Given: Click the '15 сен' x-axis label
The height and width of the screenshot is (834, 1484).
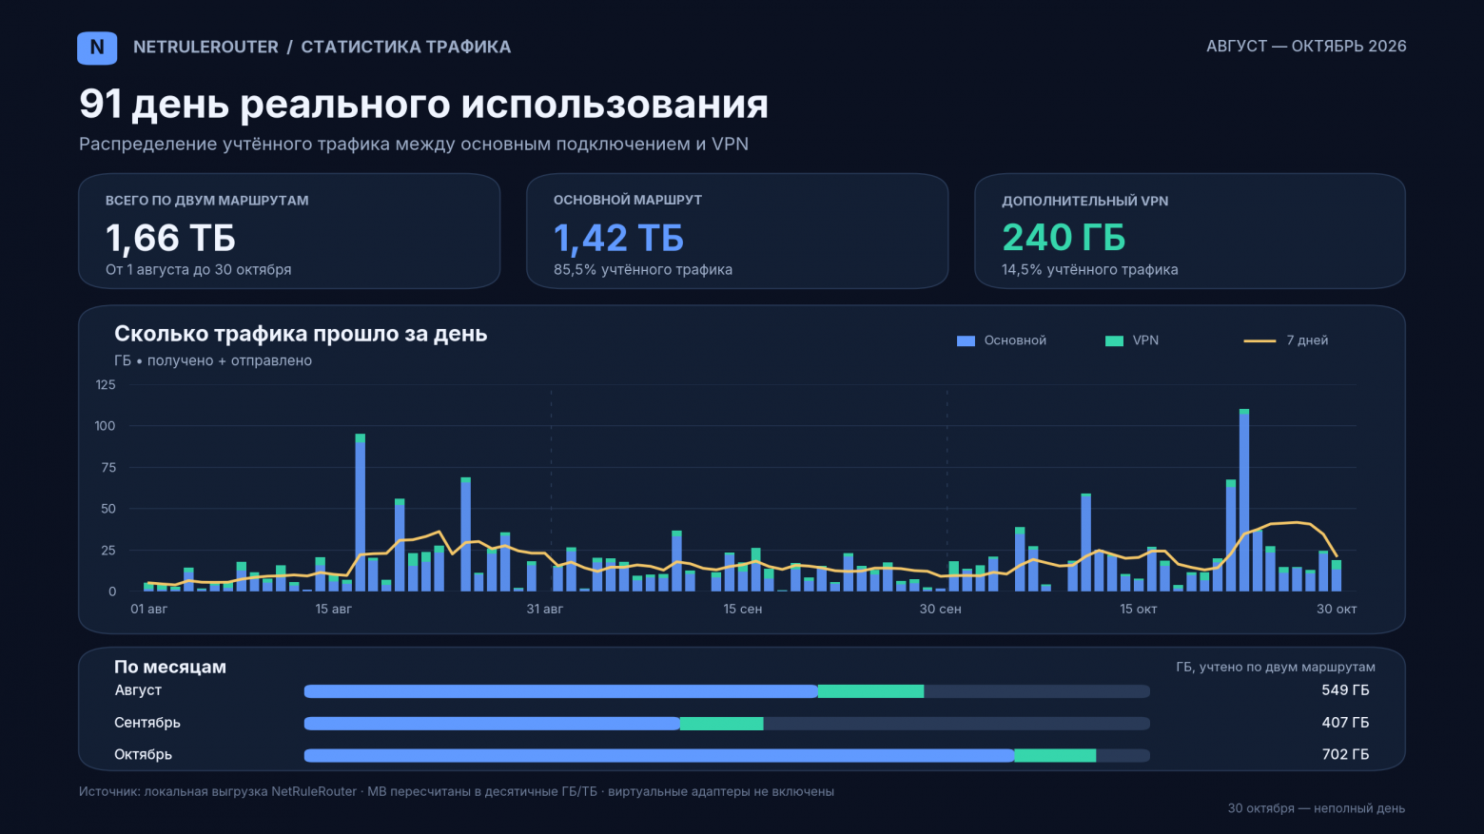Looking at the screenshot, I should (x=742, y=609).
